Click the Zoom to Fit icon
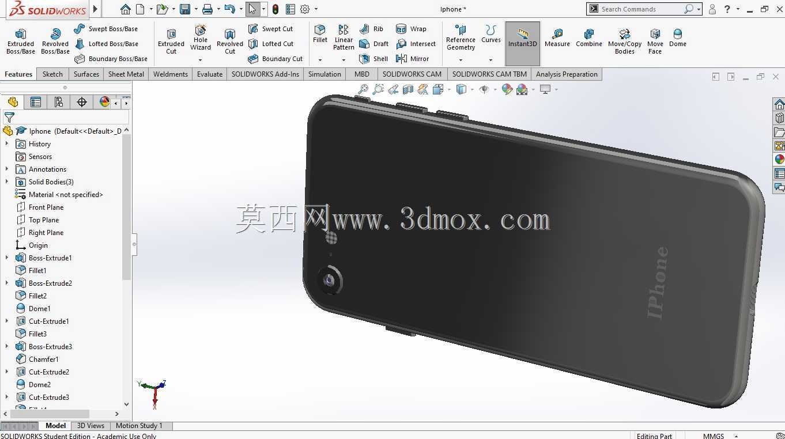Image resolution: width=785 pixels, height=439 pixels. [x=363, y=89]
